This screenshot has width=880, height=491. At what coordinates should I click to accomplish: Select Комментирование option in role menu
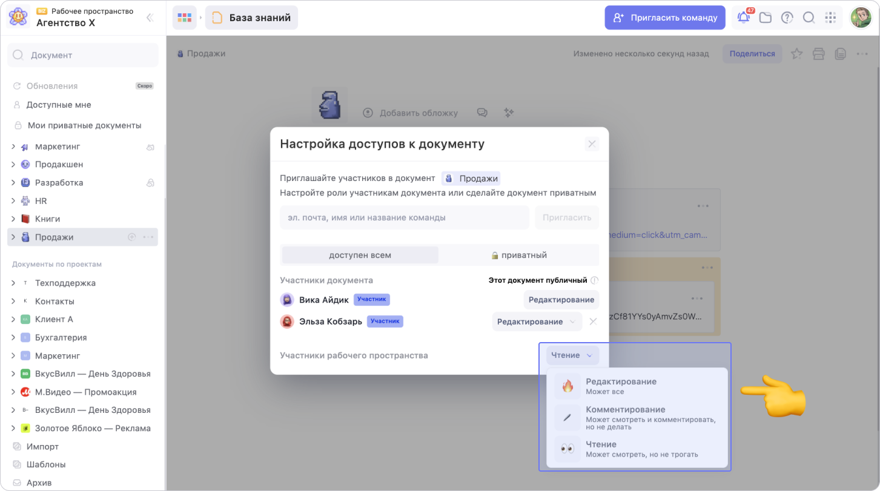click(637, 418)
